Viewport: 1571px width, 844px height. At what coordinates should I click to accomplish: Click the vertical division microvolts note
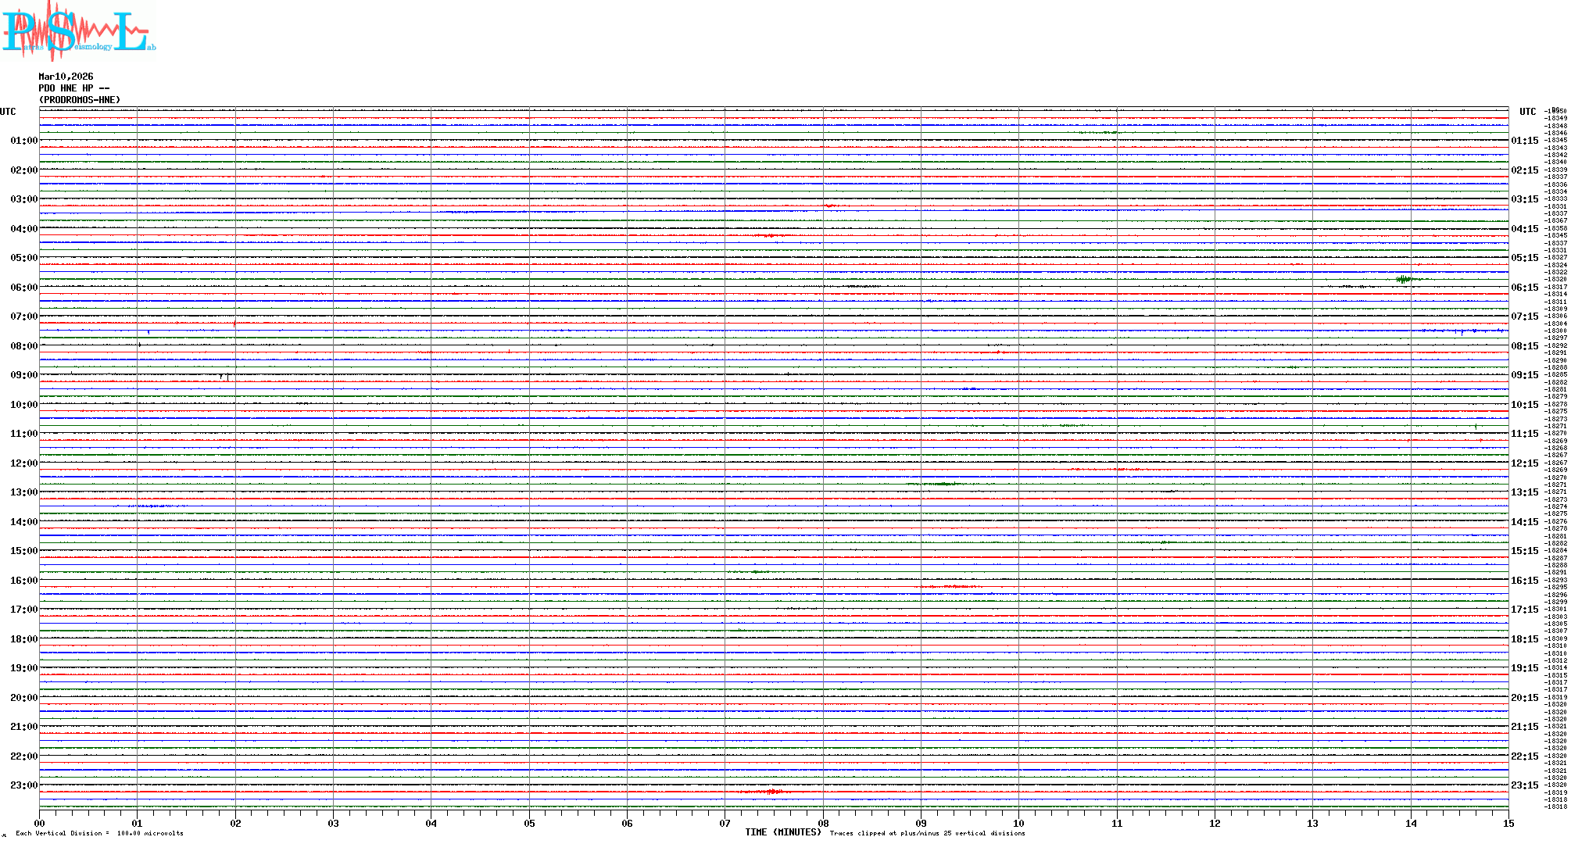pos(99,834)
